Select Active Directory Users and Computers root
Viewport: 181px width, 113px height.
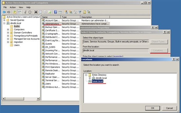(x=23, y=17)
